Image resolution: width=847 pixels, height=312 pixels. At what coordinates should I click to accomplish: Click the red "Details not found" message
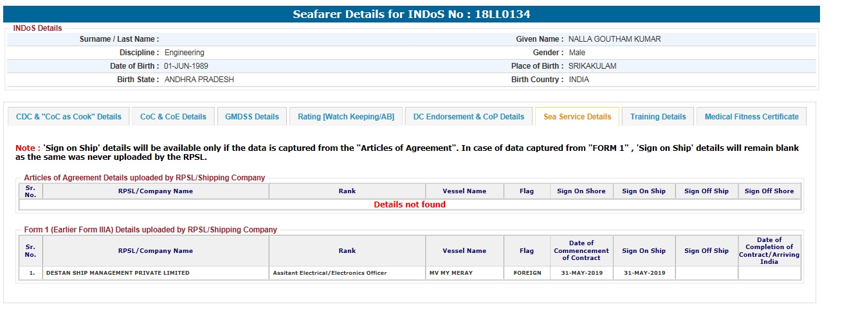pos(410,205)
